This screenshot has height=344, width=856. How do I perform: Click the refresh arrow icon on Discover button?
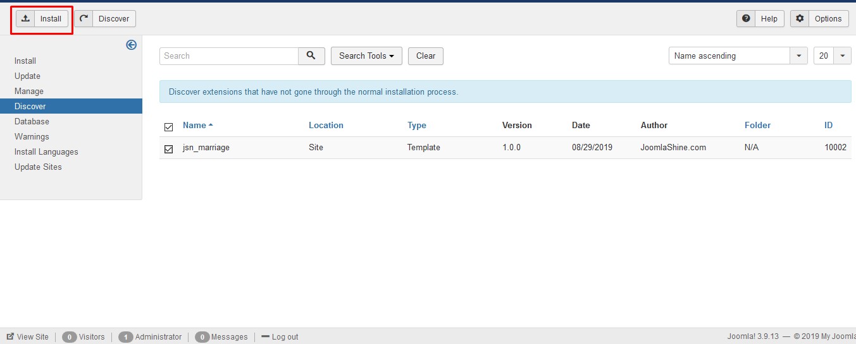click(84, 19)
